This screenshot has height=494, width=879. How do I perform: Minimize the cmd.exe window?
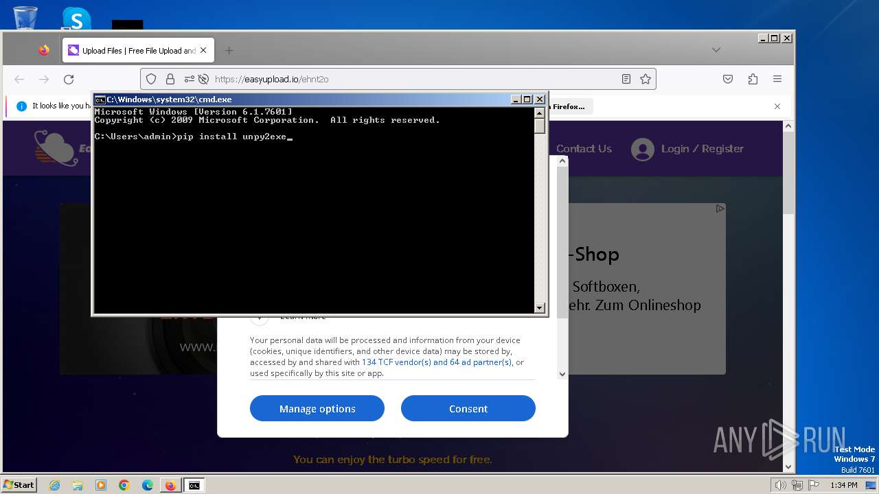click(x=516, y=99)
